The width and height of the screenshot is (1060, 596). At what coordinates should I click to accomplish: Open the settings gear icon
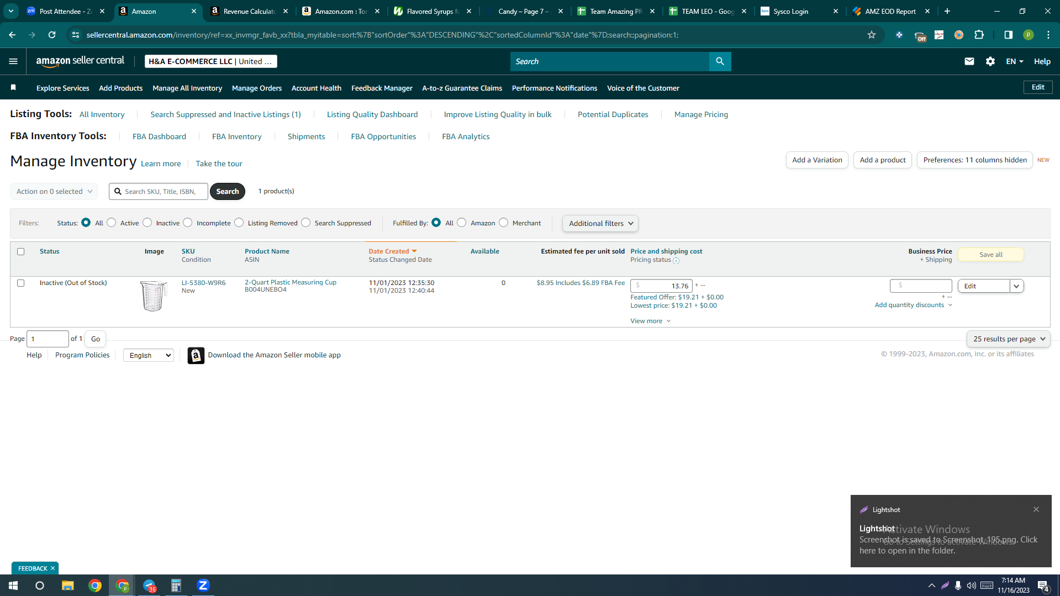[990, 61]
